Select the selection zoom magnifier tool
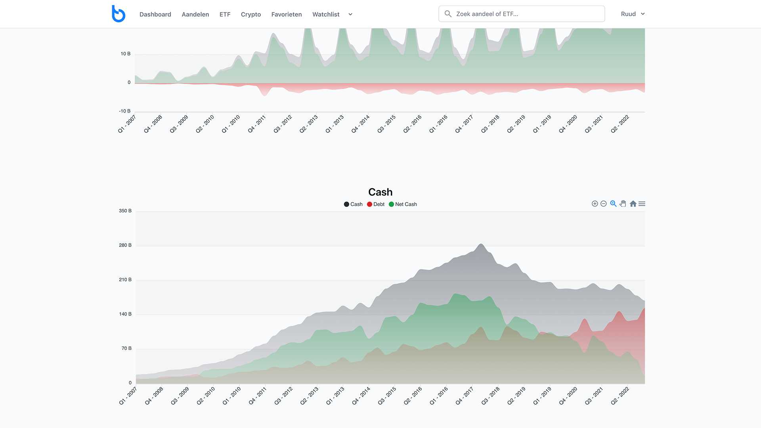The width and height of the screenshot is (761, 428). (613, 204)
